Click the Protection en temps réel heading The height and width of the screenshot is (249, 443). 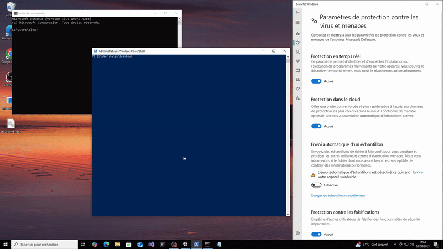click(336, 56)
